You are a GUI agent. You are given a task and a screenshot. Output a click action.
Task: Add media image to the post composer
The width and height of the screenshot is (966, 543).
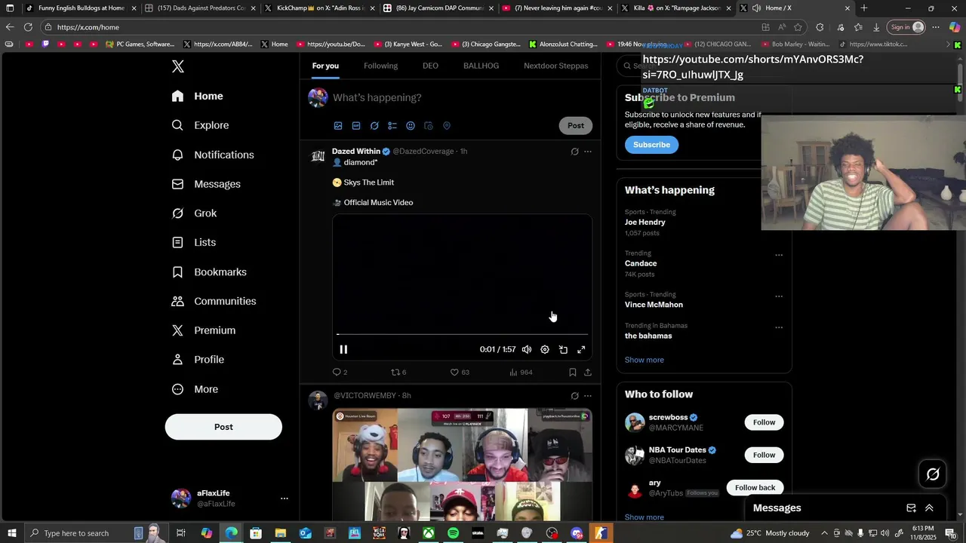[x=338, y=126]
